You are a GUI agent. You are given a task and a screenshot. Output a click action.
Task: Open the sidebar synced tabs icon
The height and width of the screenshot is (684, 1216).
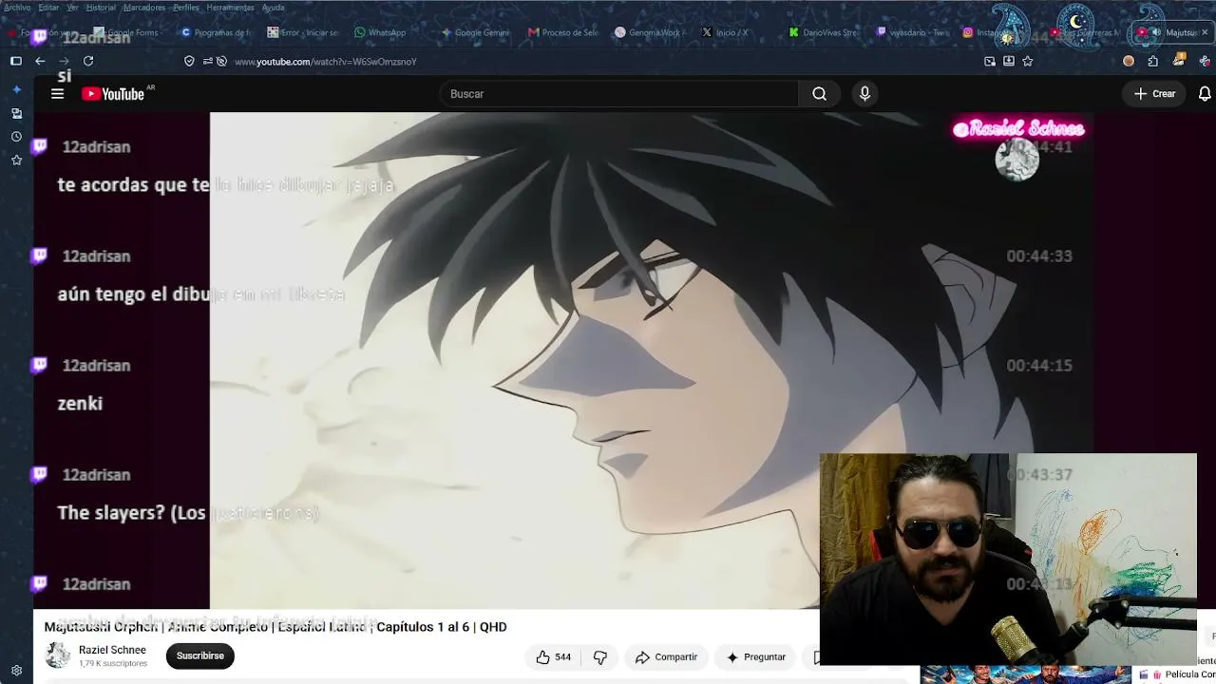(16, 113)
